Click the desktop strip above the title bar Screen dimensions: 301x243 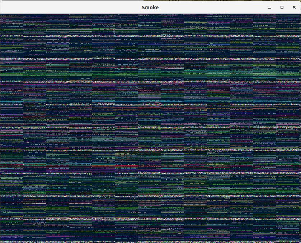tap(151, 1)
